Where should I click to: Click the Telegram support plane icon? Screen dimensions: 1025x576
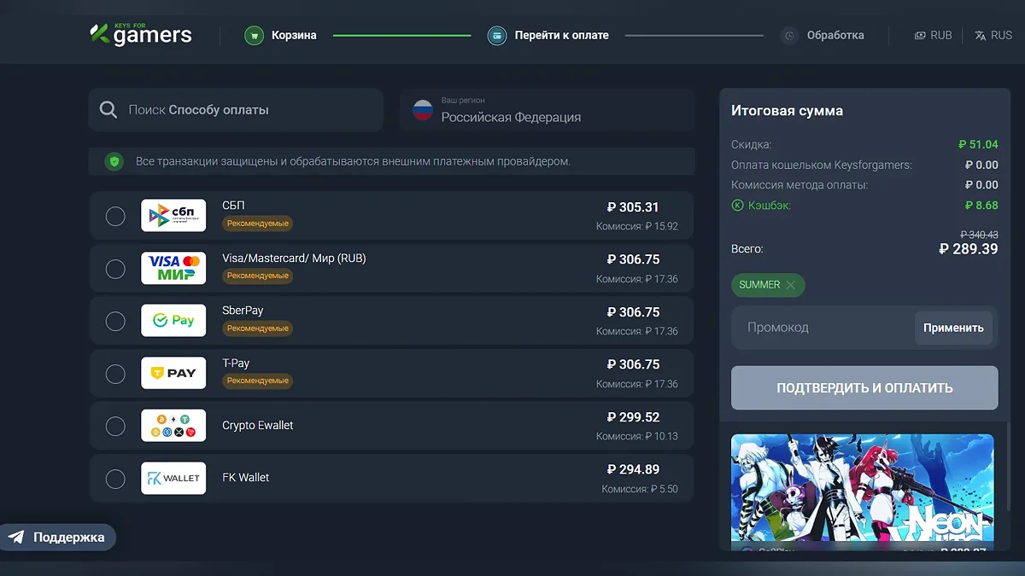16,538
